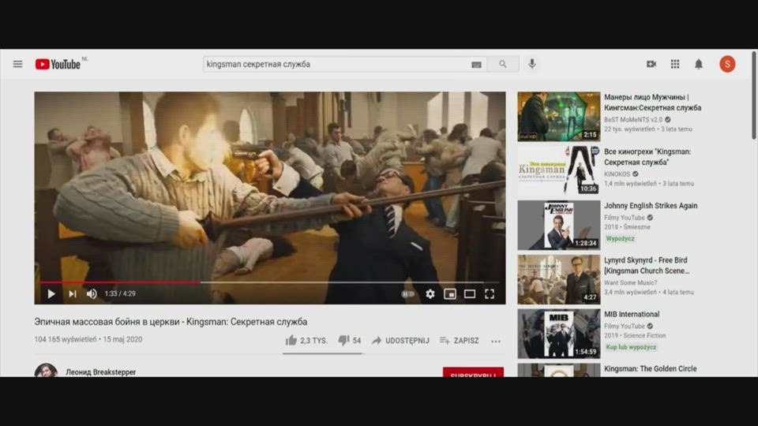This screenshot has width=758, height=426.
Task: Toggle the autoplay switch in player
Action: [x=407, y=294]
